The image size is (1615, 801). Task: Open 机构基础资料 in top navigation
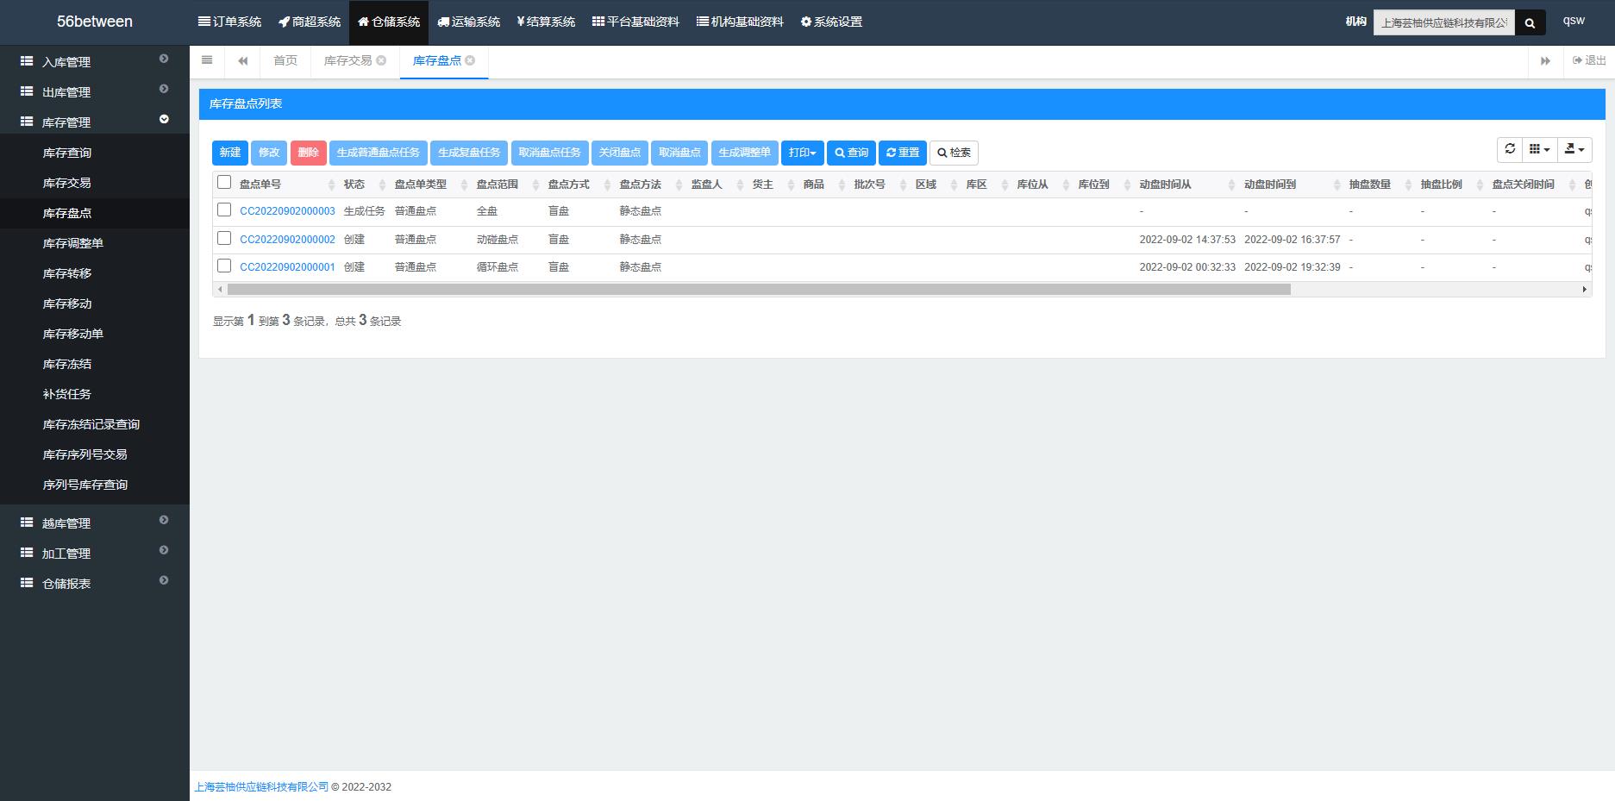tap(740, 22)
